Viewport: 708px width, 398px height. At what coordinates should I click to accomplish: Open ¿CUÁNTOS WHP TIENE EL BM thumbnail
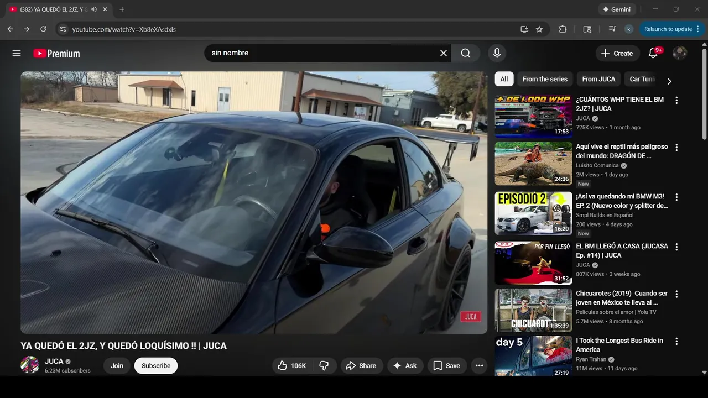tap(534, 116)
